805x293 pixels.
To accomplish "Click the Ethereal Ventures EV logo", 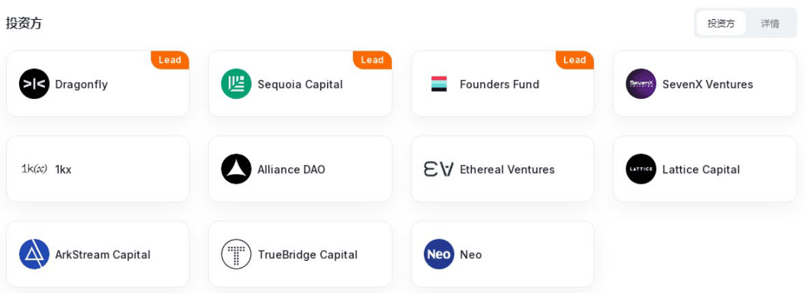I will 439,169.
